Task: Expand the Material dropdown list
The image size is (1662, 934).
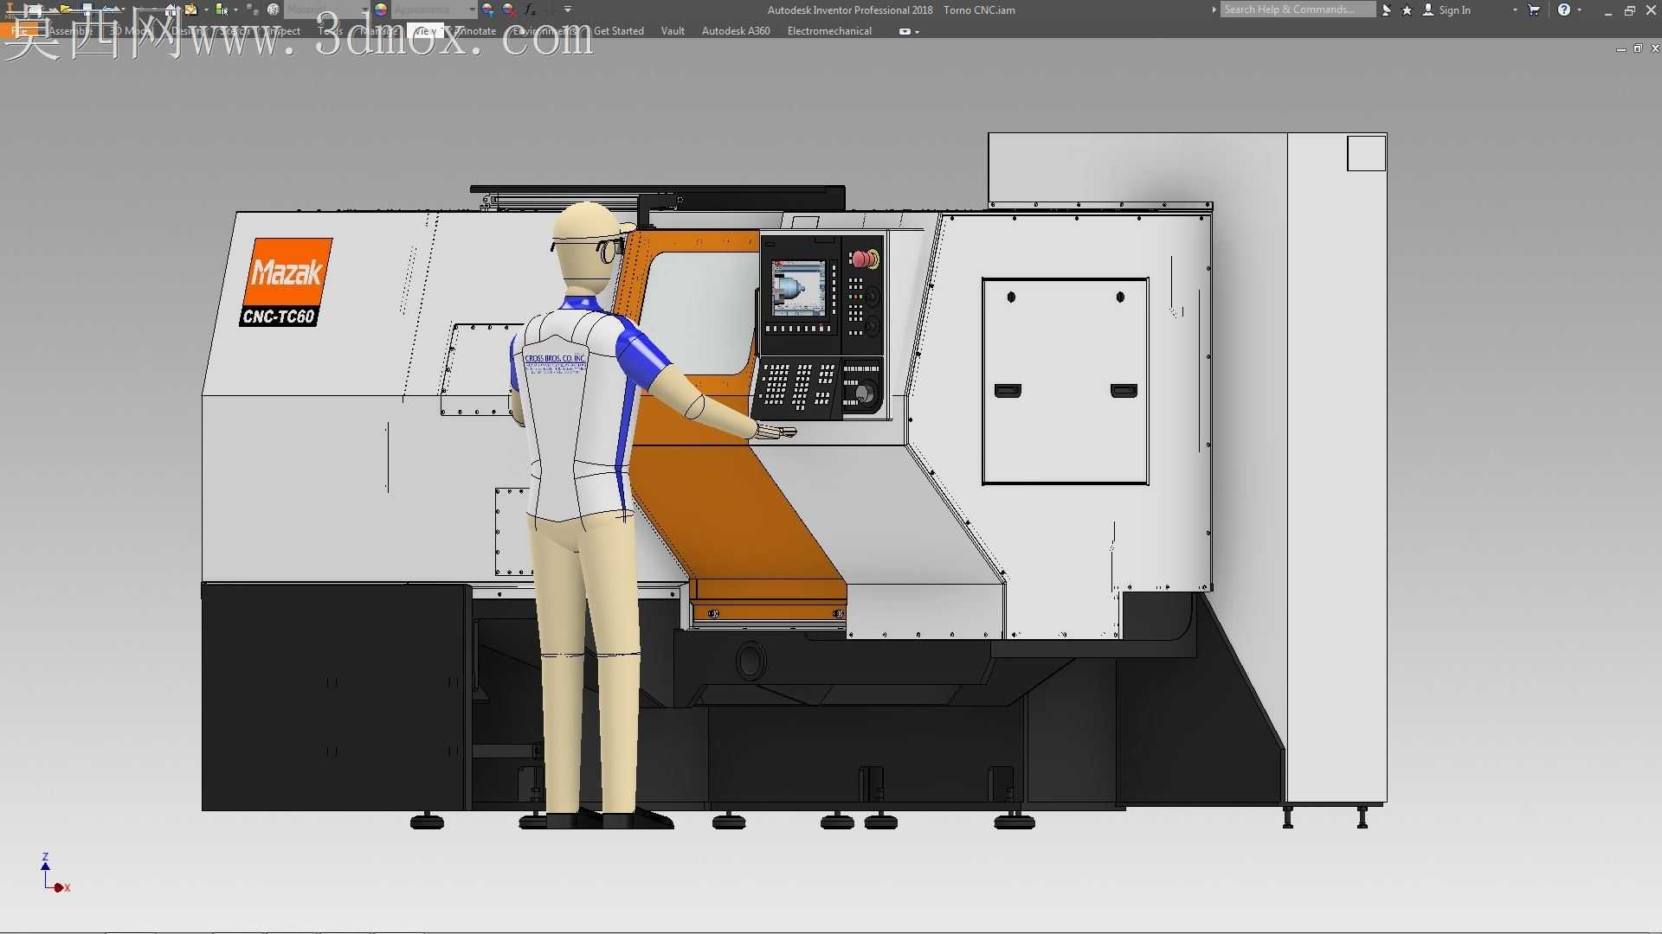Action: coord(365,10)
